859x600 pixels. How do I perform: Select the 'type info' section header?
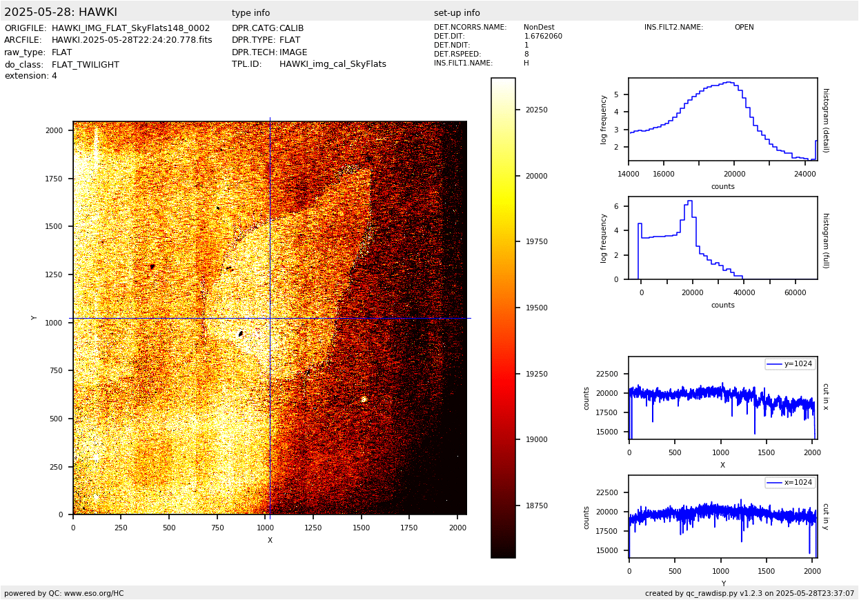[250, 13]
